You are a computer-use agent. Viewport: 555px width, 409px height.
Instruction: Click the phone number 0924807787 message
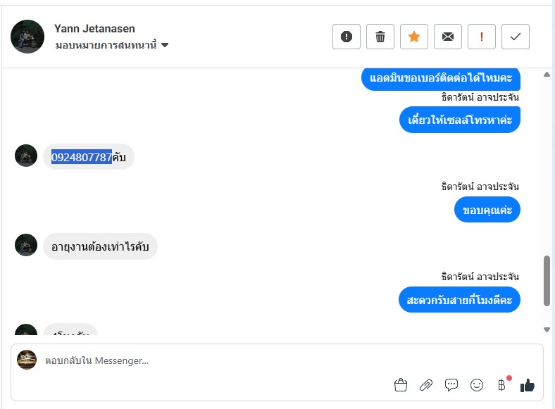tap(87, 157)
